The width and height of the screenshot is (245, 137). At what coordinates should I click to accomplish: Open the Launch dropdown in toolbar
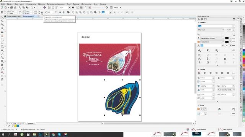click(x=120, y=8)
